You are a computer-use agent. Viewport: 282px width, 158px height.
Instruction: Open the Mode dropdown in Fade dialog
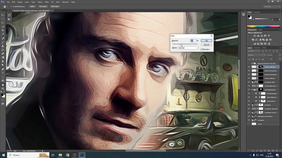click(x=188, y=48)
